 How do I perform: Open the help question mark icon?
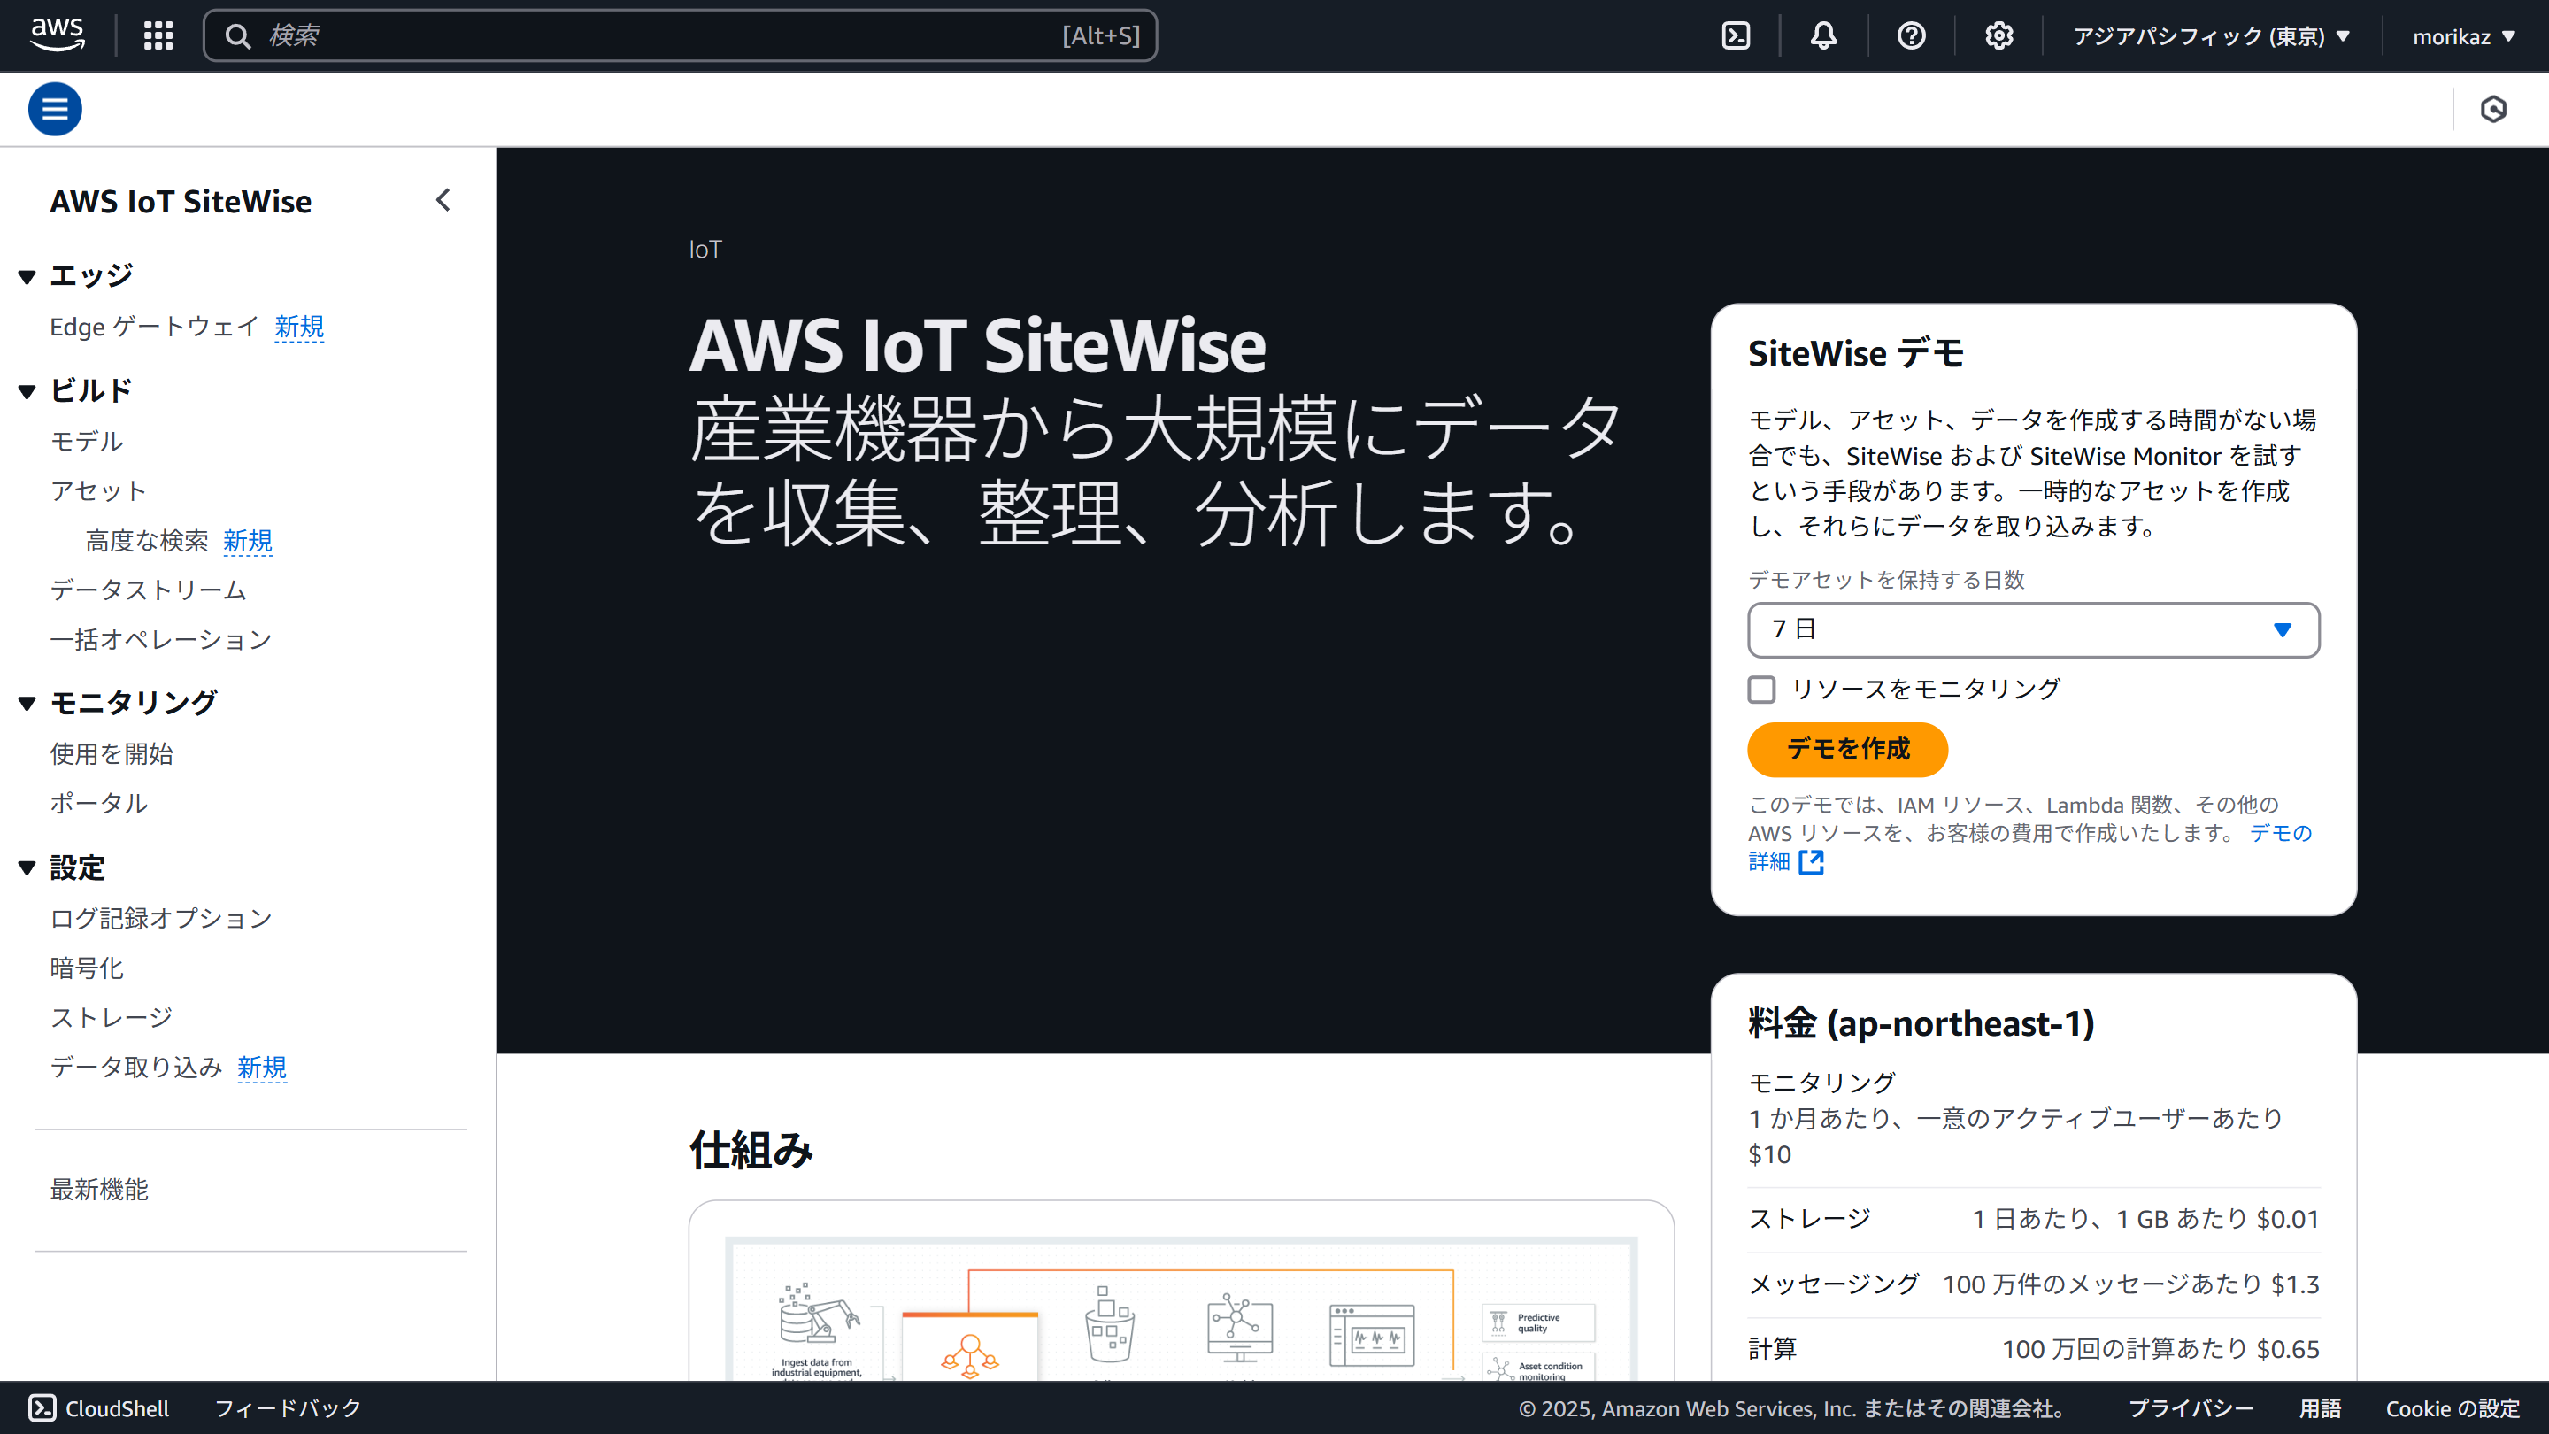(1911, 35)
